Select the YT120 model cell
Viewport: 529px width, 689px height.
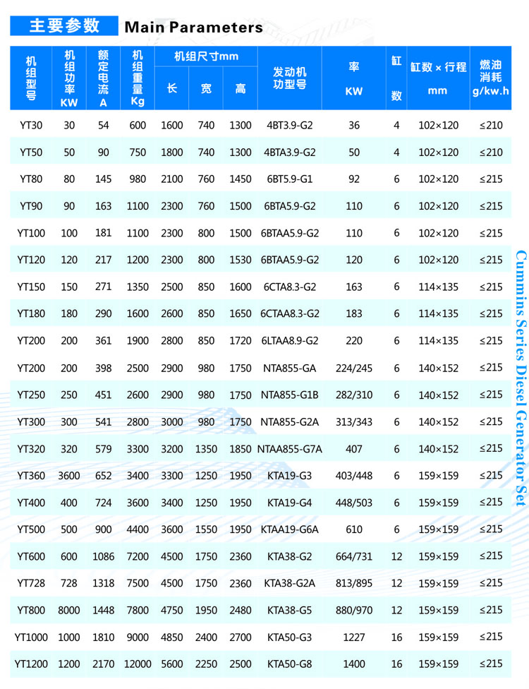coord(31,260)
